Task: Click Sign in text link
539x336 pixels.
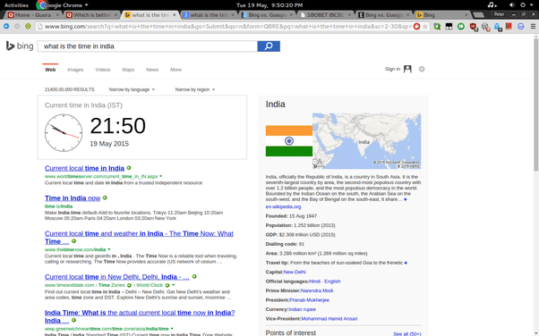Action: tap(392, 69)
